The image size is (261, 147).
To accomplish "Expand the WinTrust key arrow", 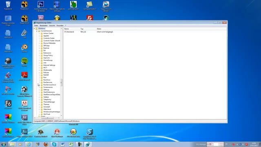I will tap(40, 114).
